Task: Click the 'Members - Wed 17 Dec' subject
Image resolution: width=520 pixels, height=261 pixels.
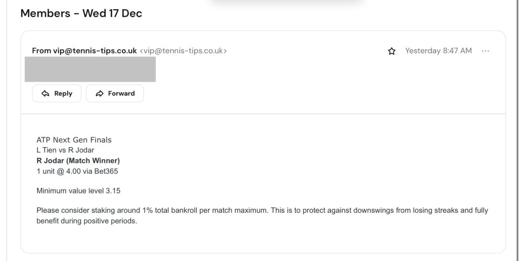Action: (81, 14)
